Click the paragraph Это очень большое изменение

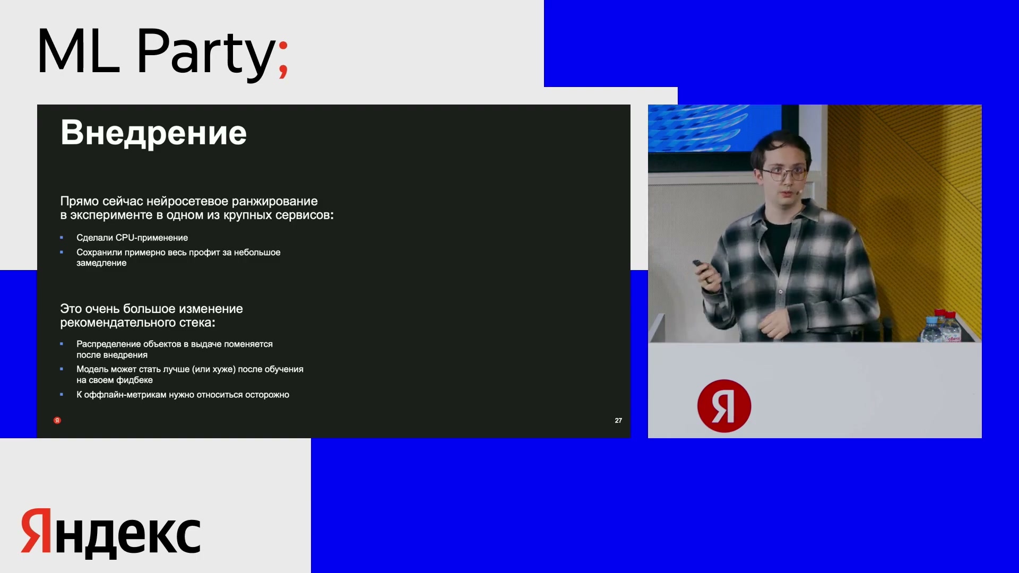click(x=151, y=316)
